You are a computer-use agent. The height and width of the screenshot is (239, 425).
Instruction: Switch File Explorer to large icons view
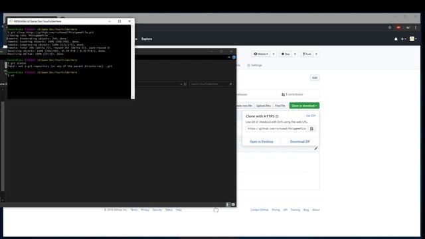pos(233,204)
